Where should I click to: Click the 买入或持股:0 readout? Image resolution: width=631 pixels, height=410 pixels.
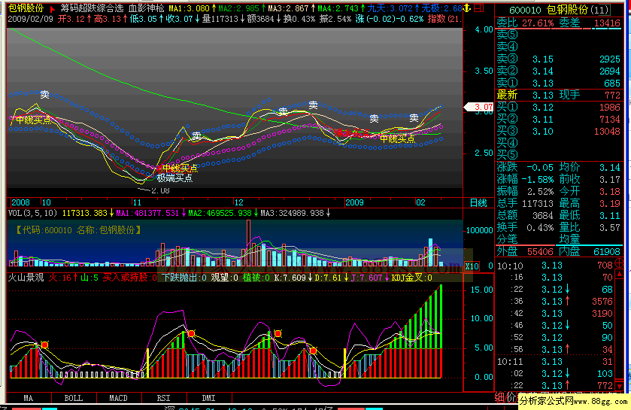[x=129, y=278]
